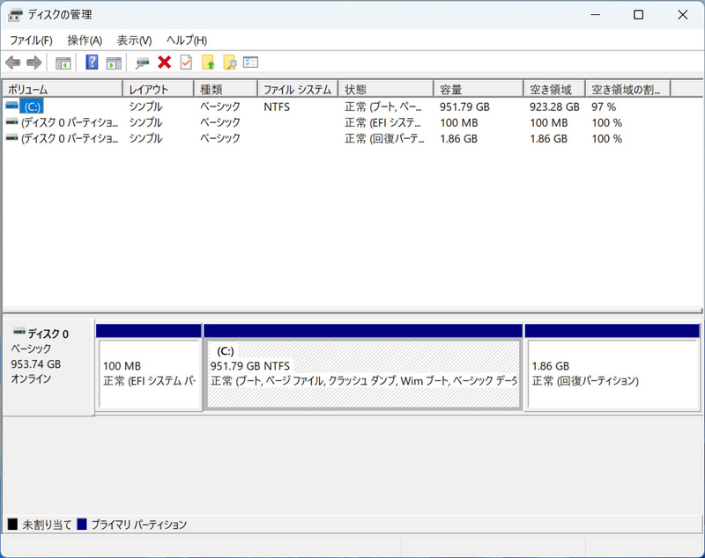Screen dimensions: 705x558
Task: Click the disk management app icon in title bar
Action: (15, 15)
